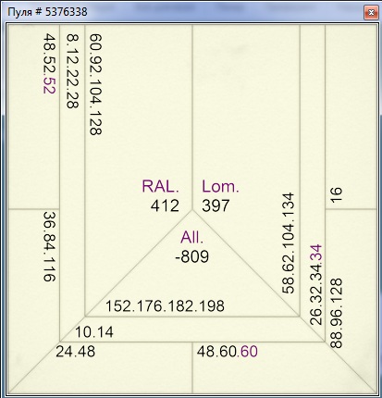Select the RAL. score 412

click(x=165, y=205)
